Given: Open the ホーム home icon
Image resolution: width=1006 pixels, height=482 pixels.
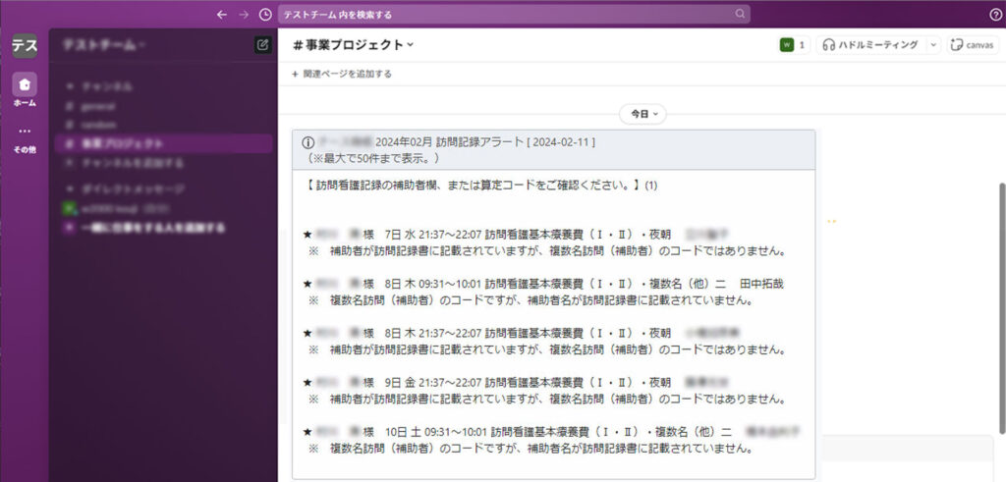Looking at the screenshot, I should point(25,89).
